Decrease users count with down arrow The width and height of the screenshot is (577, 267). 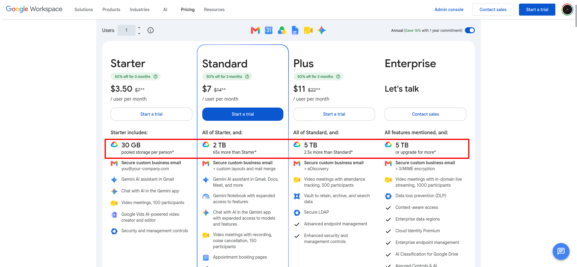(139, 33)
